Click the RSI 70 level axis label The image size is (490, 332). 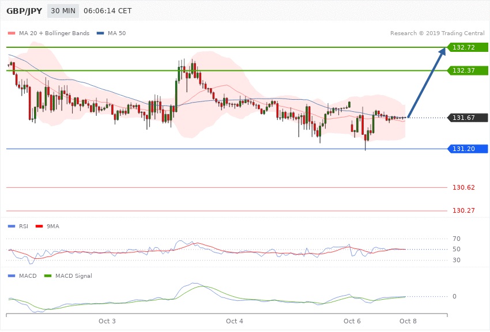456,239
